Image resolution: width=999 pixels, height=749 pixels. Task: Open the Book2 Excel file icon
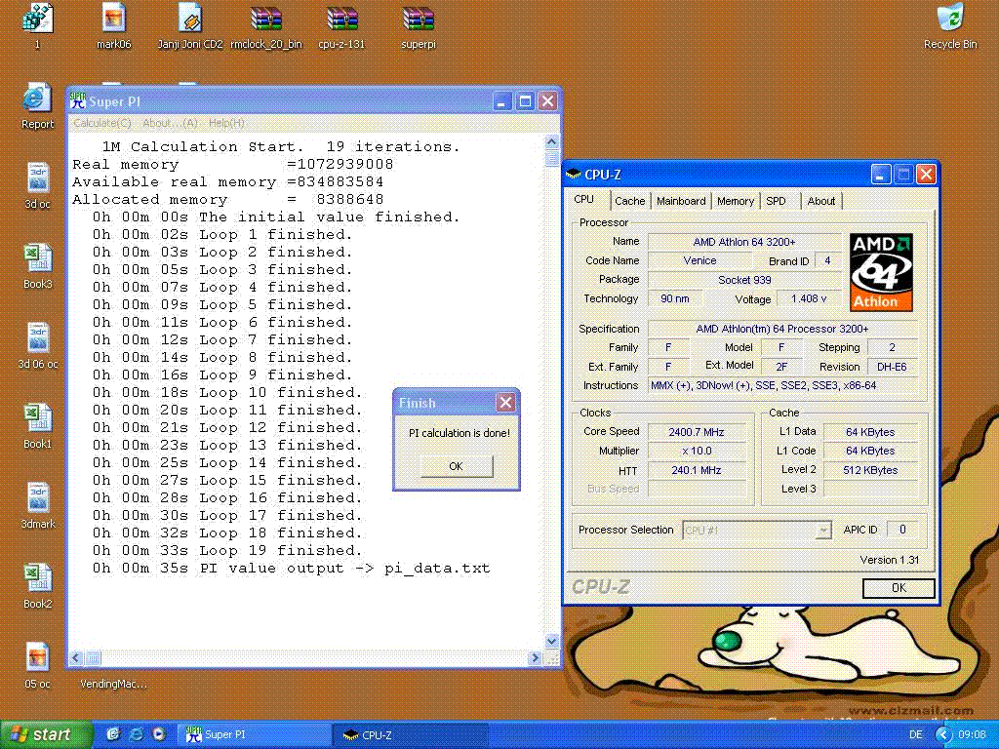coord(38,585)
